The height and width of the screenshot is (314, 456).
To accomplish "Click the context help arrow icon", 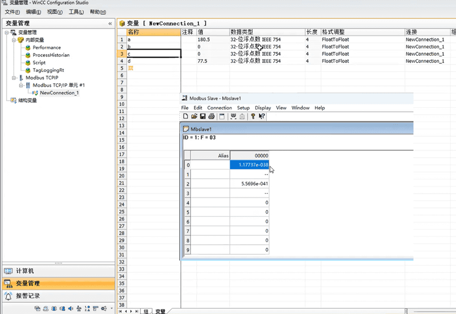I will click(x=262, y=116).
